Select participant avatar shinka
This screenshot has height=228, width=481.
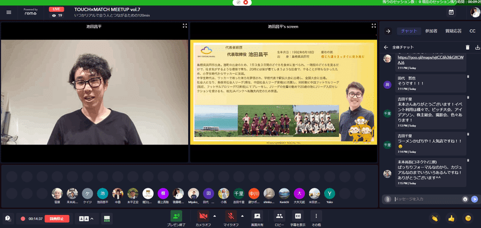click(x=269, y=193)
